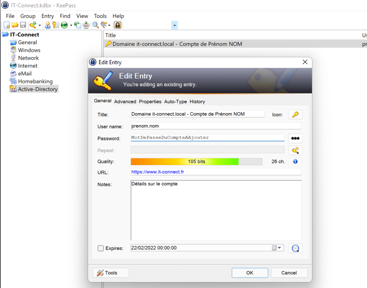Screen dimensions: 367x288
Task: Open the Tools menu in the menu bar
Action: 100,16
